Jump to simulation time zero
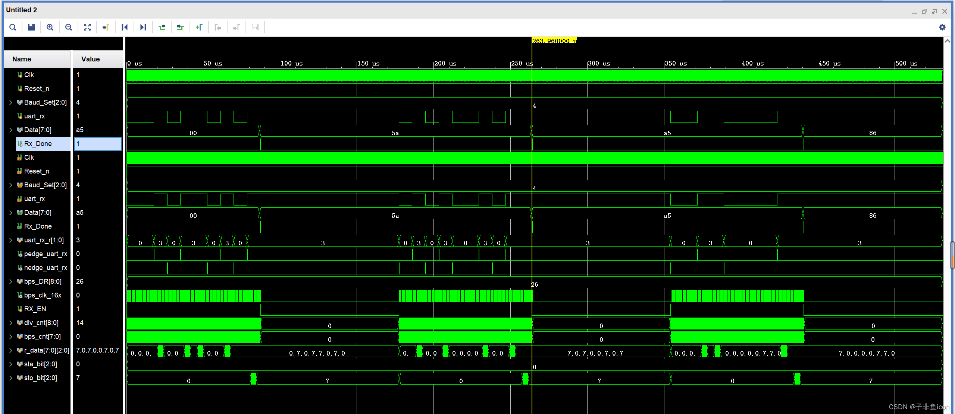The width and height of the screenshot is (955, 414). [x=125, y=27]
